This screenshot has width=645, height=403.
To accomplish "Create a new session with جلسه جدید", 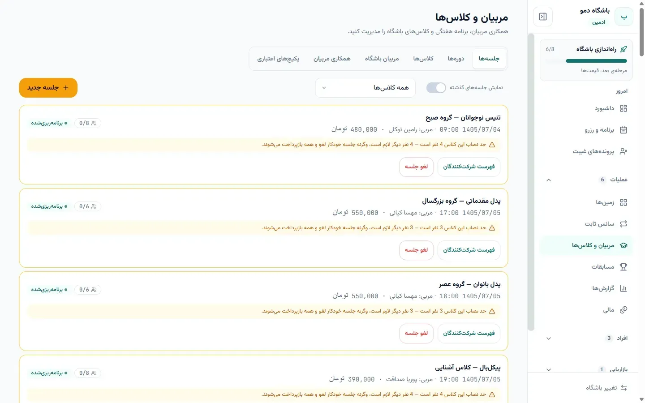I will pyautogui.click(x=48, y=88).
